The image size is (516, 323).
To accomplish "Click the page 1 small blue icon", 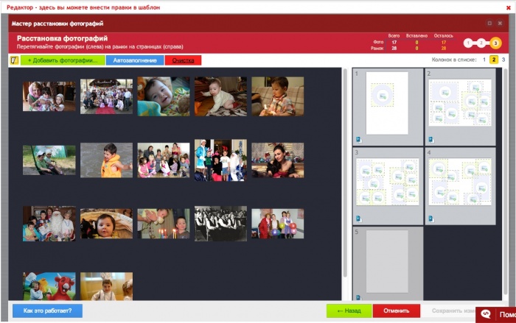I will click(359, 140).
